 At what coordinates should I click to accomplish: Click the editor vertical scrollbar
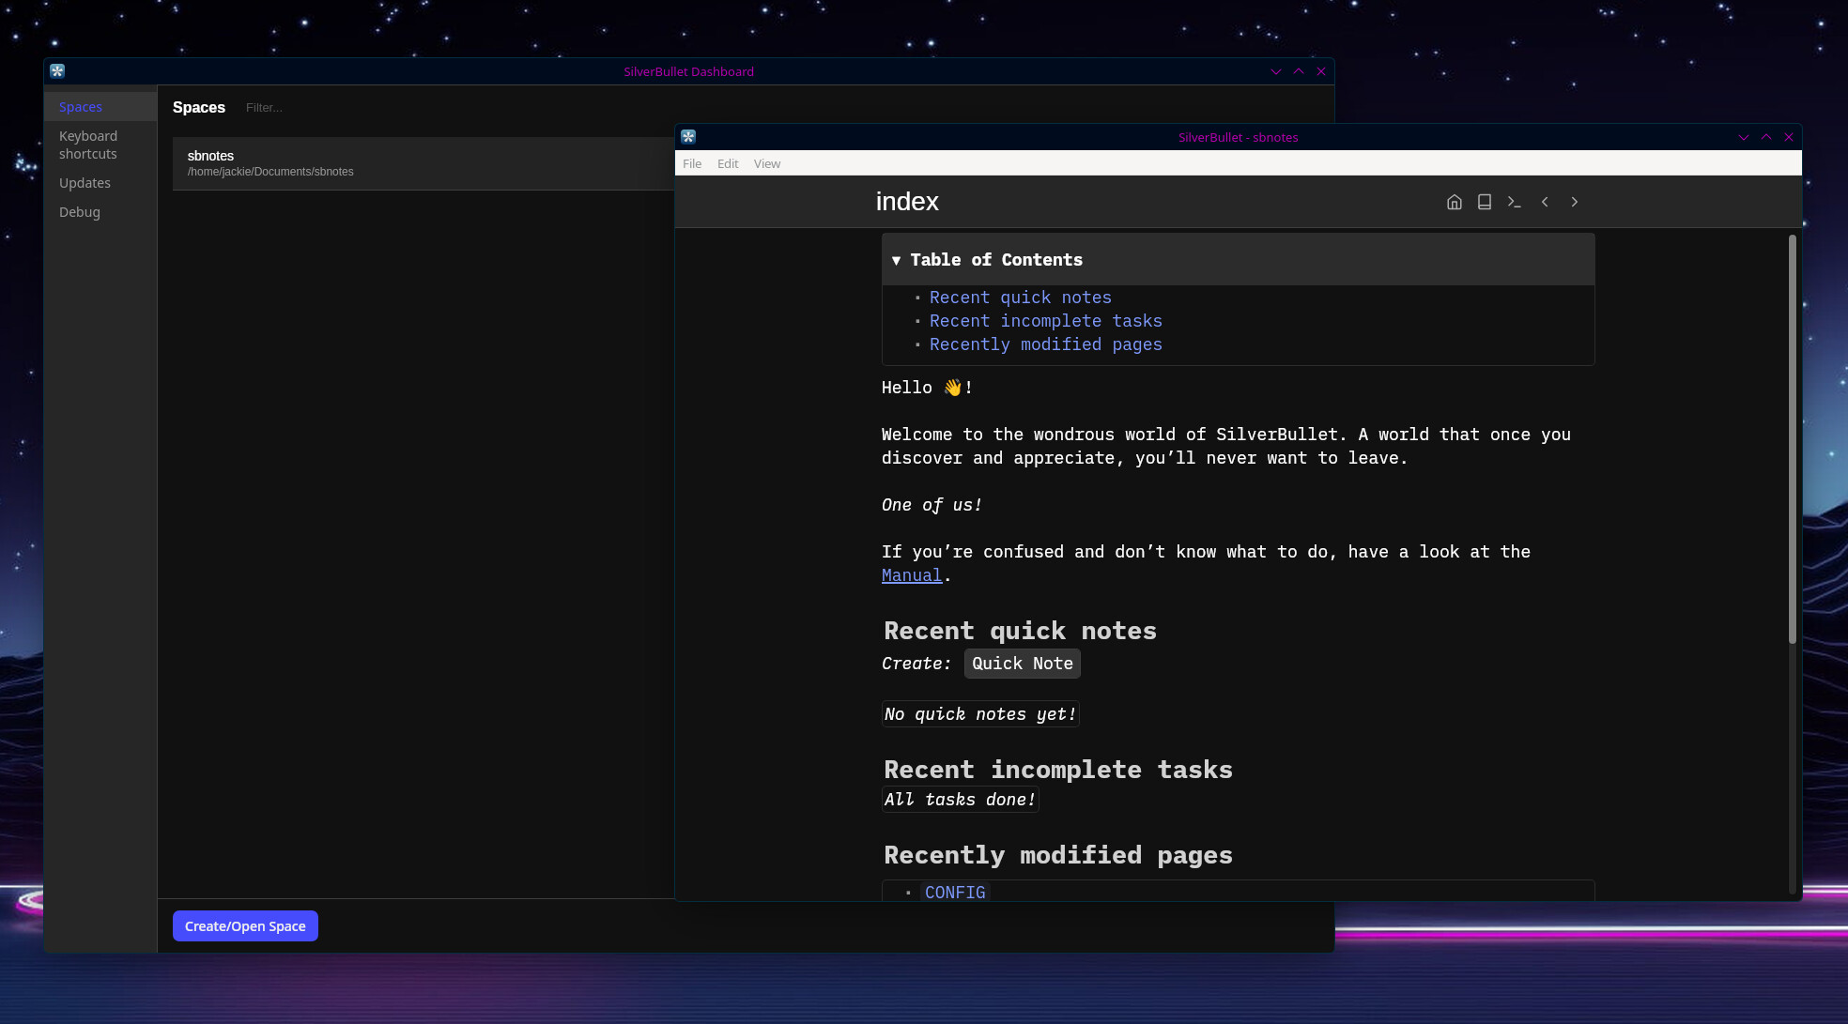[1792, 441]
